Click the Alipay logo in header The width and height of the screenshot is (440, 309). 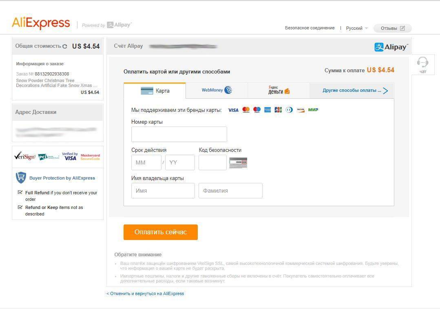point(119,25)
